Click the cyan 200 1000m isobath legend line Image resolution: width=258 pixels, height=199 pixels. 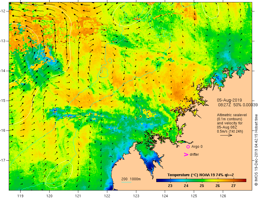(126, 182)
